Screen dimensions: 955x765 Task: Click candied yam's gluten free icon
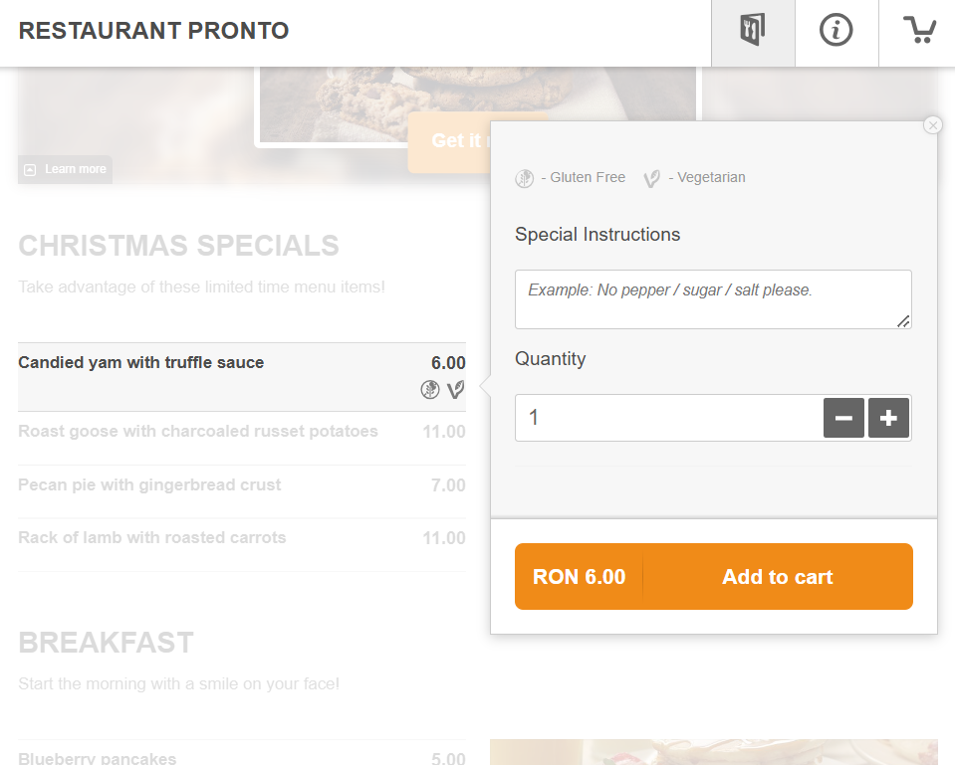(x=430, y=390)
